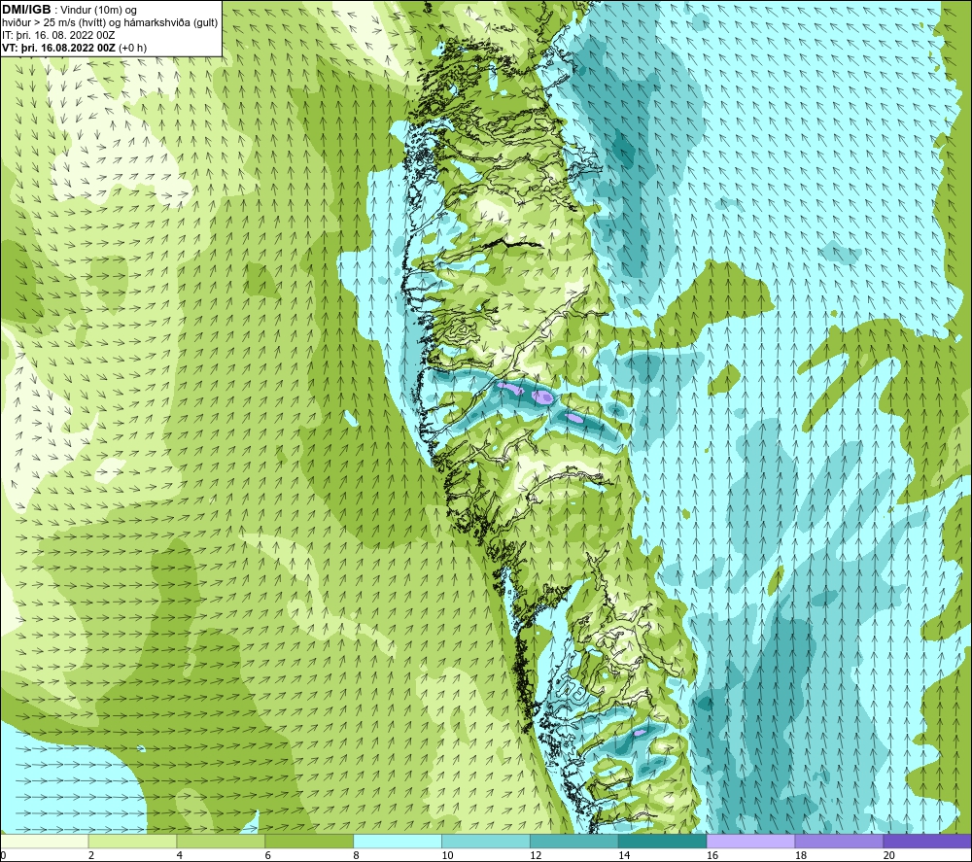The image size is (972, 862).
Task: Click the scale label '16'
Action: point(712,855)
